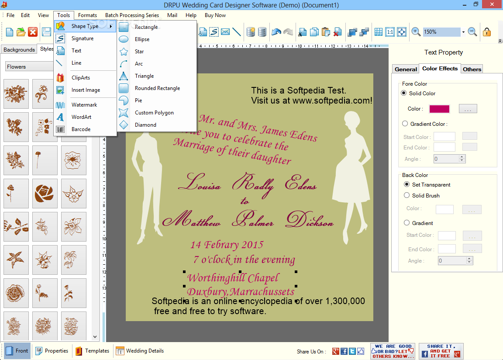Expand the Shape Type submenu arrow
Image resolution: width=503 pixels, height=360 pixels.
coord(110,26)
